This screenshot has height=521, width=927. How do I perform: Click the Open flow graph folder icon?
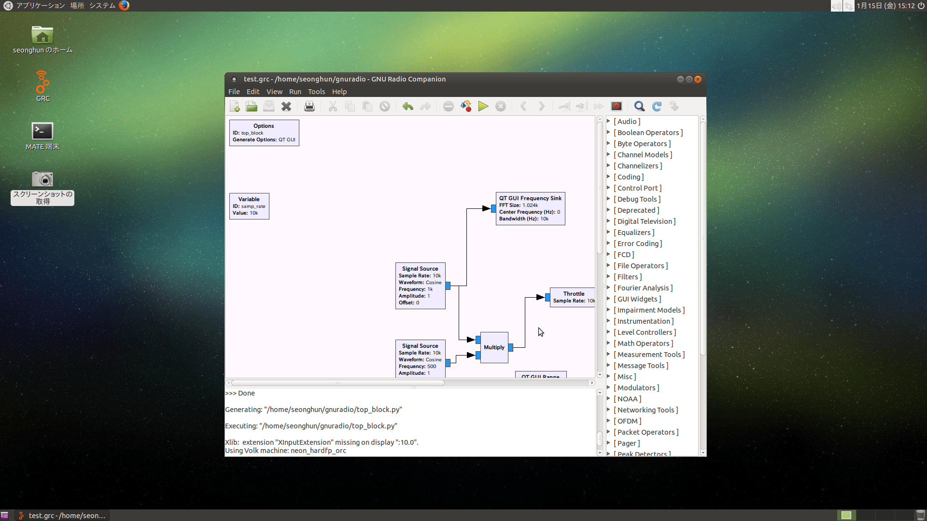252,107
